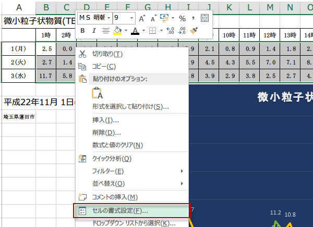Click the cell with value 5.5
Screen dimensions: 313x227
249,62
